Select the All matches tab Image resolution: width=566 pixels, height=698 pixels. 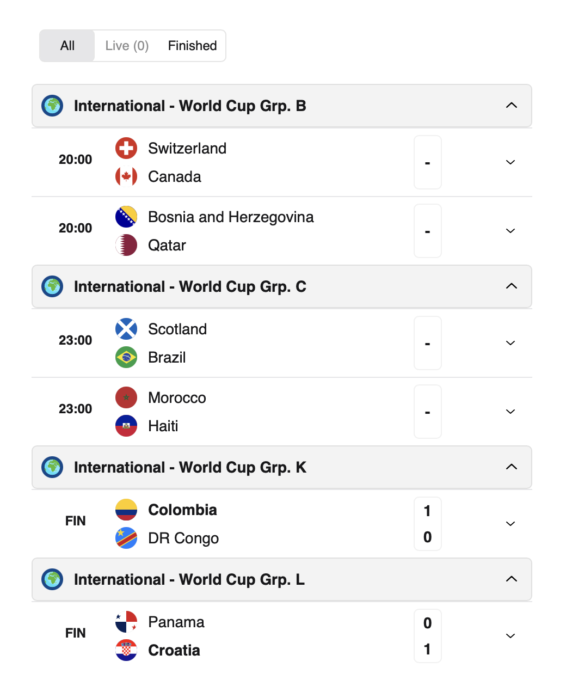(x=67, y=46)
